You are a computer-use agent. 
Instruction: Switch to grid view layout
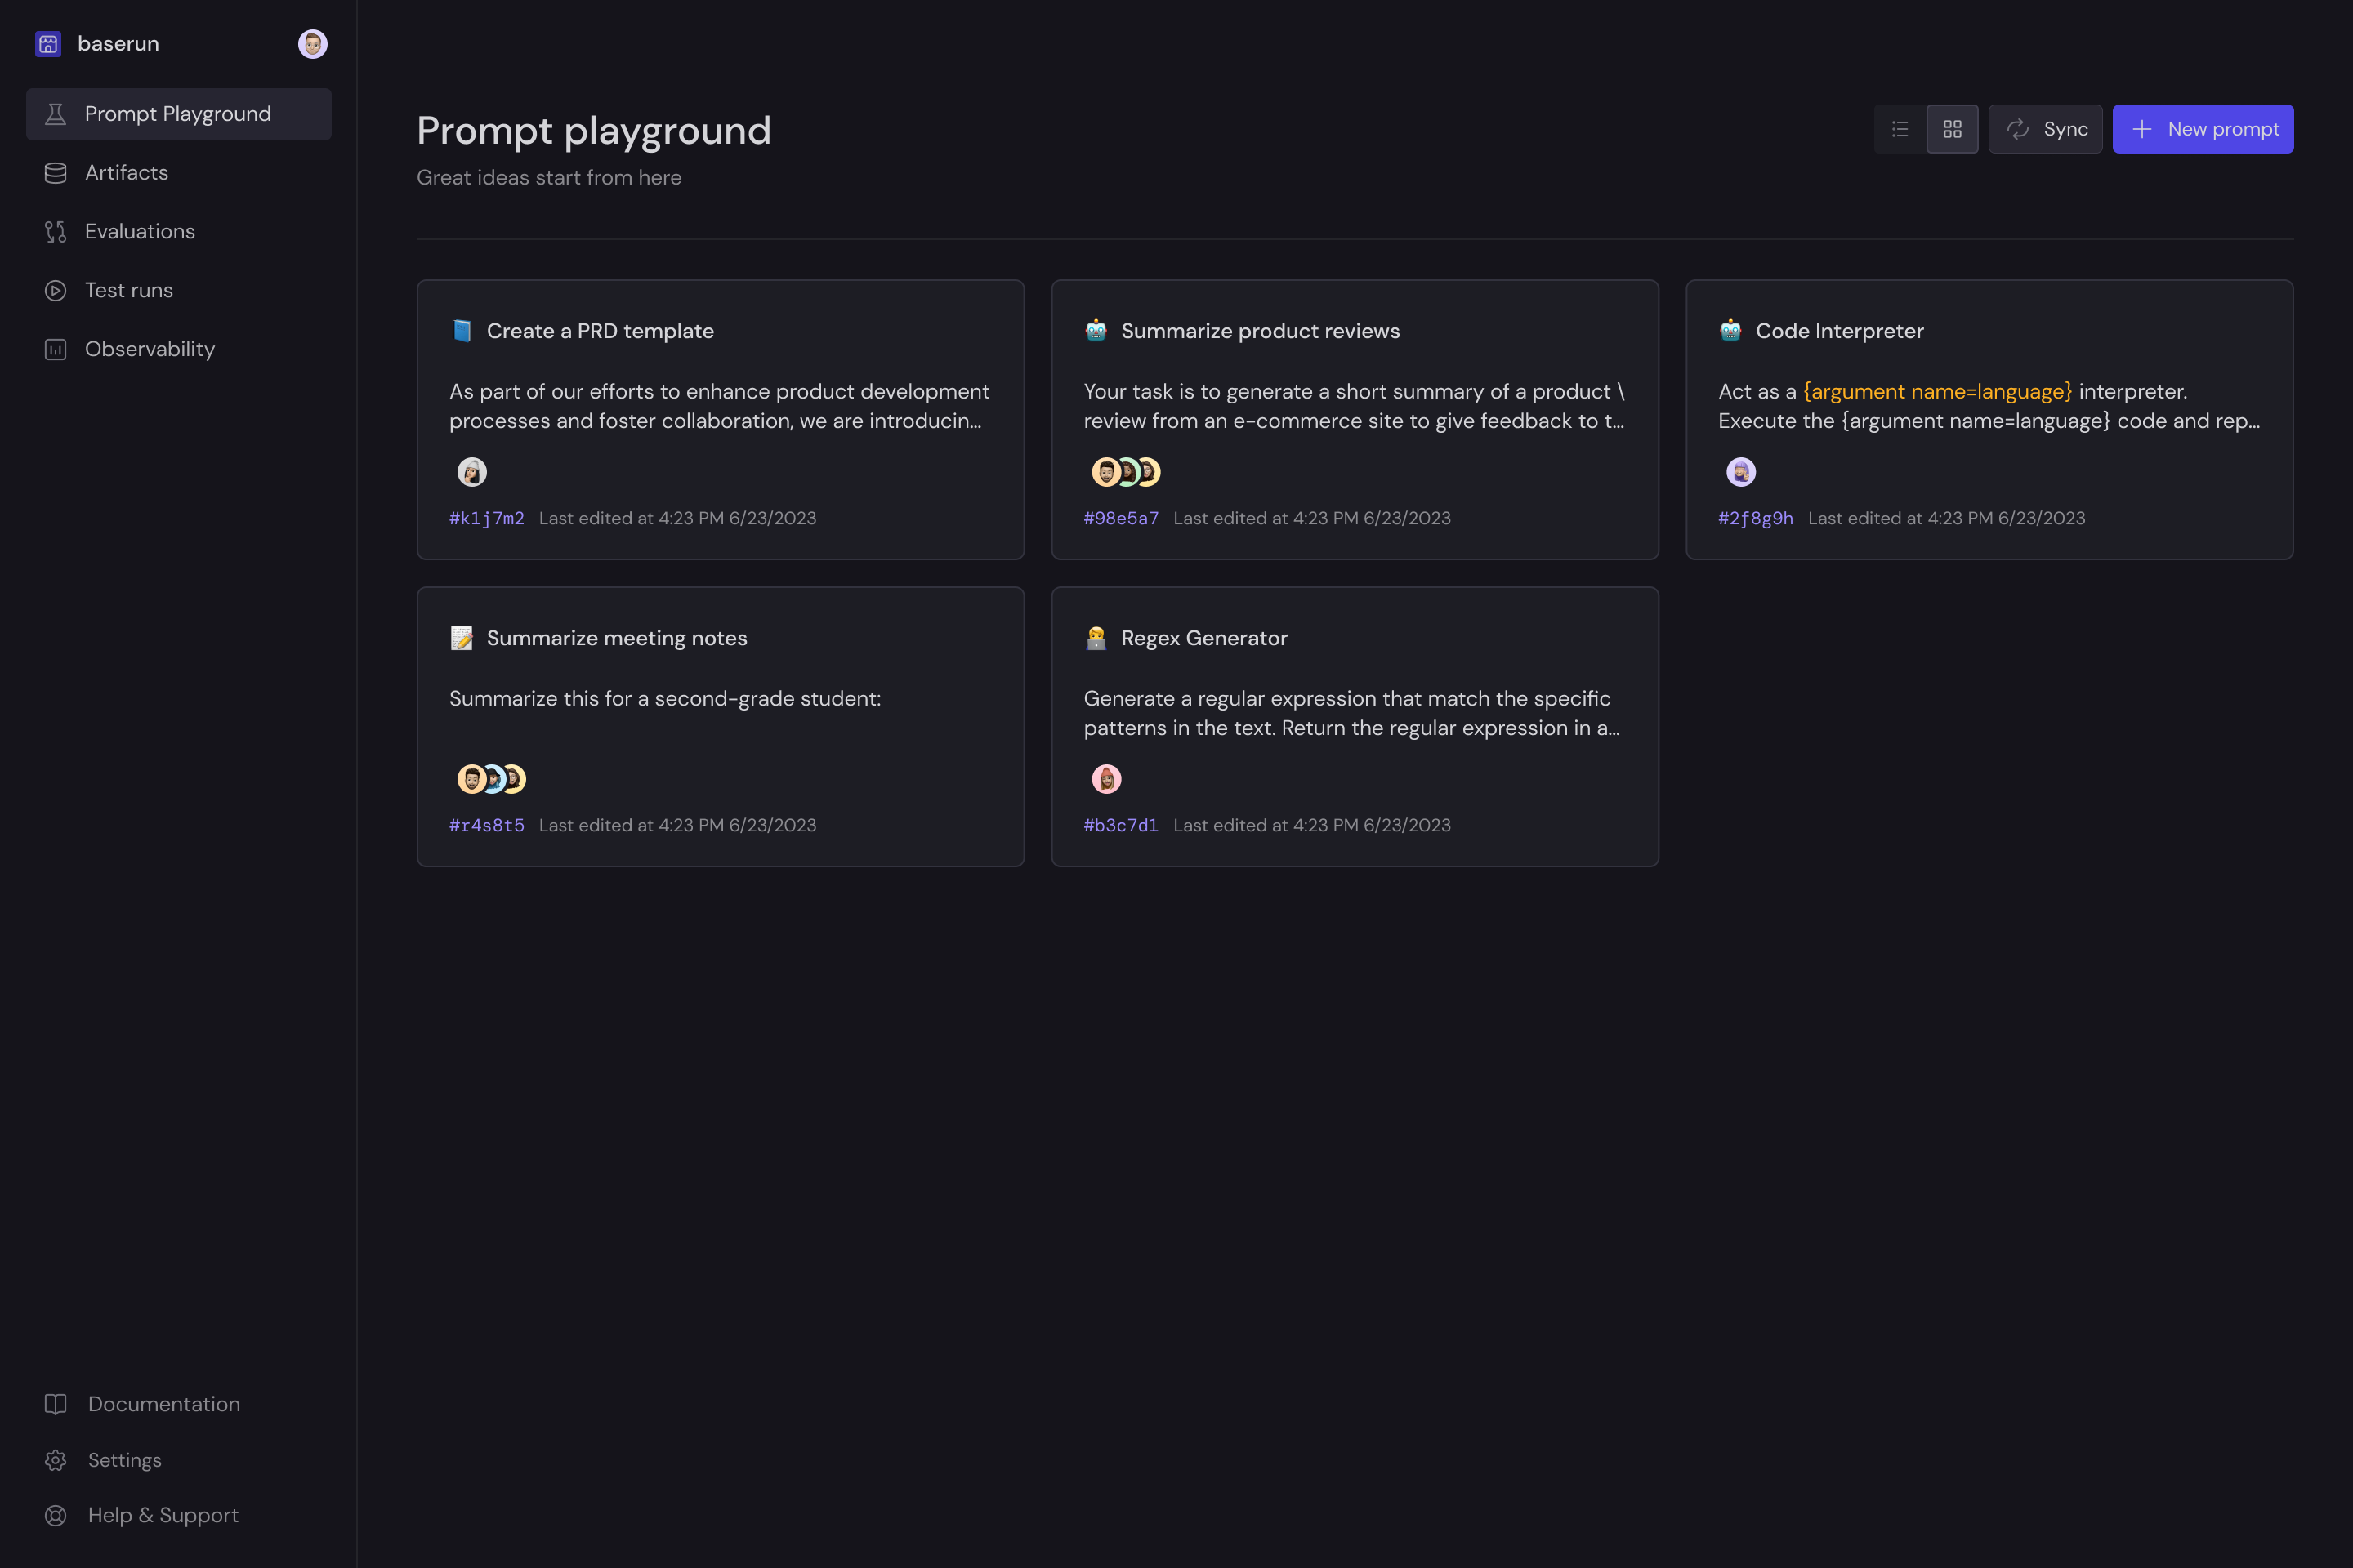click(1952, 129)
